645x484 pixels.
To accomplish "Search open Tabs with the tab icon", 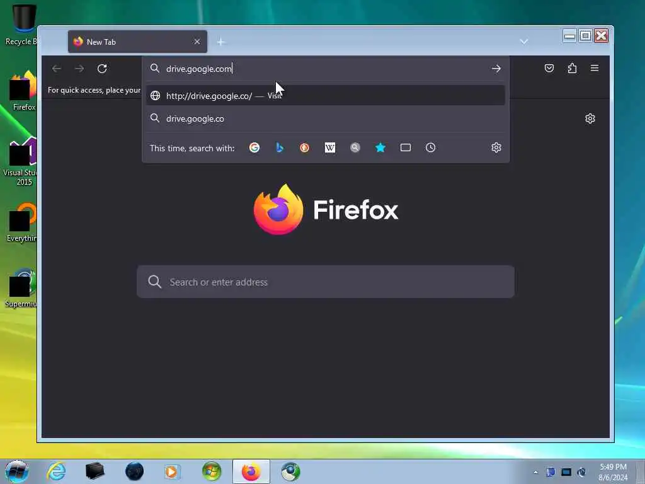I will point(406,147).
